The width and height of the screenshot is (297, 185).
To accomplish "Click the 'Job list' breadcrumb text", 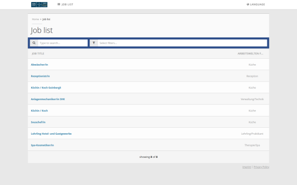I will click(46, 19).
